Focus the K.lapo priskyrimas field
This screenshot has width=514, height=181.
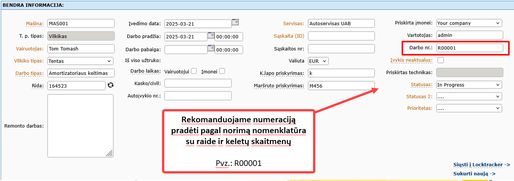click(341, 73)
